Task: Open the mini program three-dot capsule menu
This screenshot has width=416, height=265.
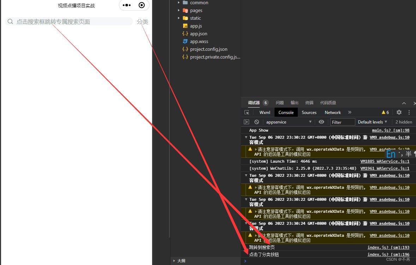Action: [x=127, y=5]
